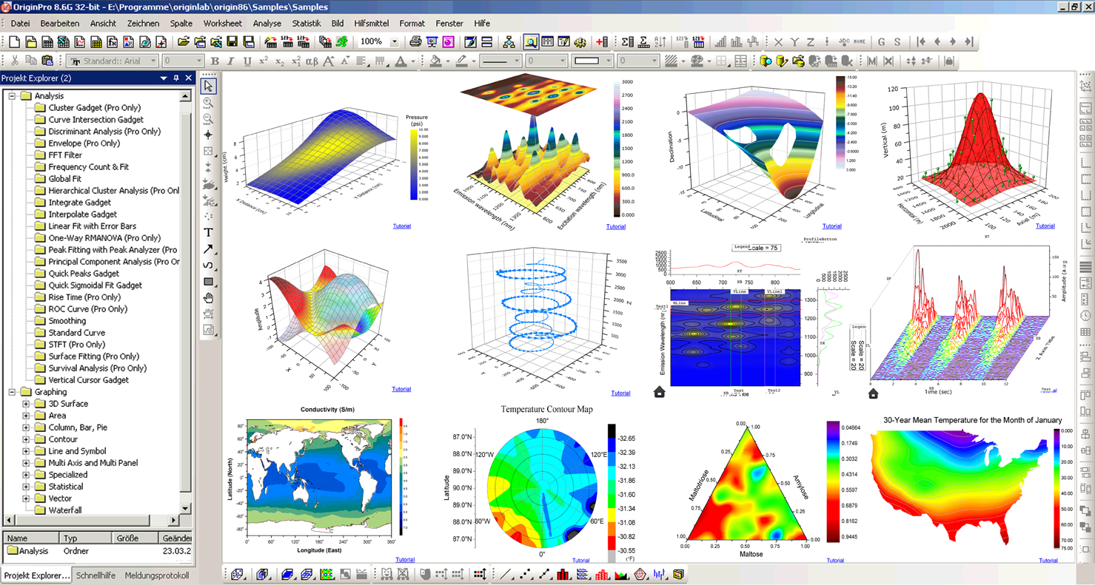Screen dimensions: 1095x585
Task: Create a new project with toolbar icon
Action: point(15,42)
